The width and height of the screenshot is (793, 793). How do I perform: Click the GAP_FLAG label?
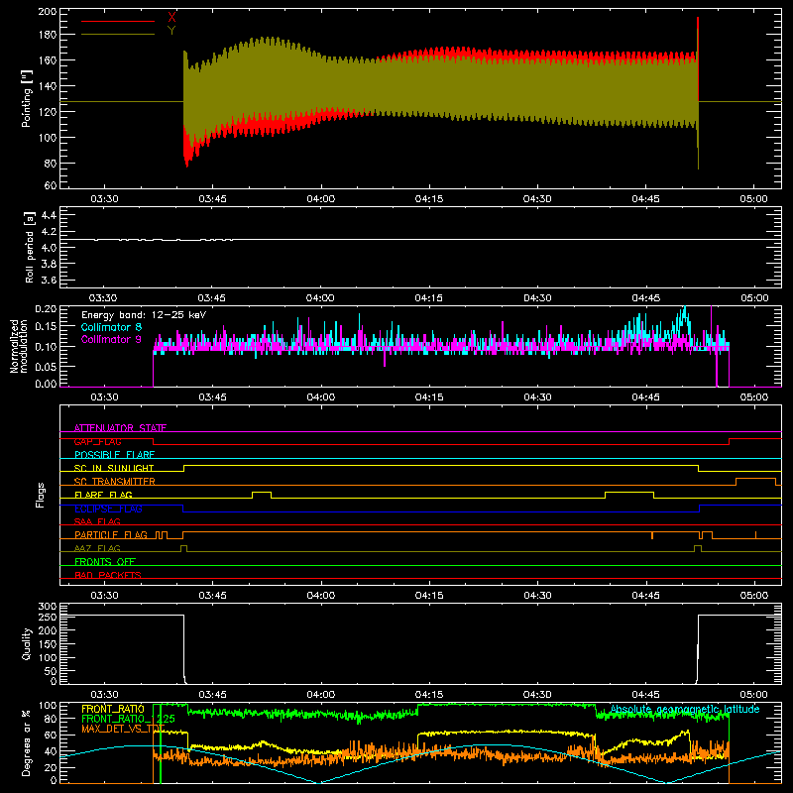tap(97, 441)
